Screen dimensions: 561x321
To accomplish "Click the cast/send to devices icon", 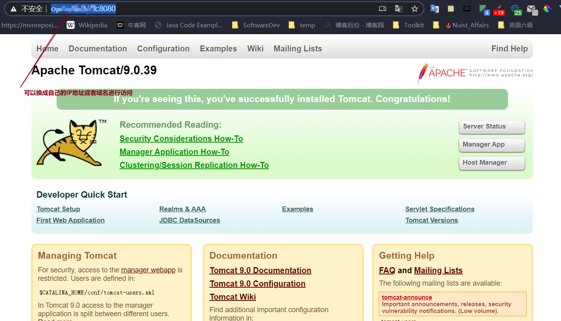I will (x=382, y=9).
